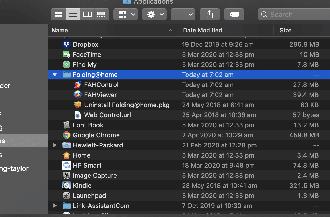This screenshot has height=217, width=330.
Task: Select the Kindle row name
Action: (x=82, y=185)
